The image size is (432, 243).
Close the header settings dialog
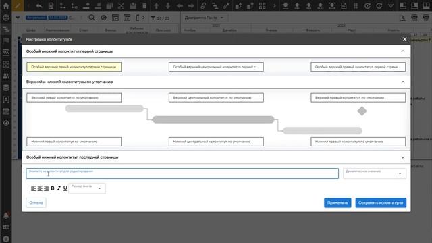404,39
